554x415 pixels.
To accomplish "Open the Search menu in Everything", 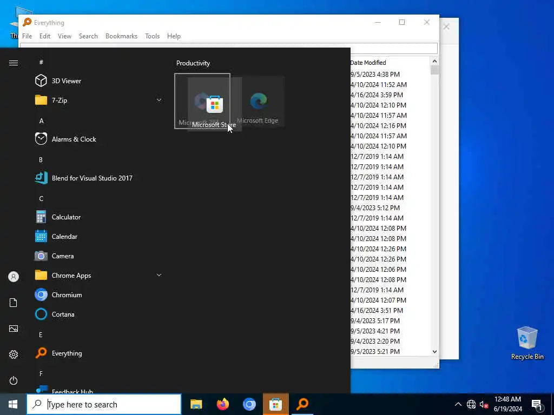I will tap(88, 36).
